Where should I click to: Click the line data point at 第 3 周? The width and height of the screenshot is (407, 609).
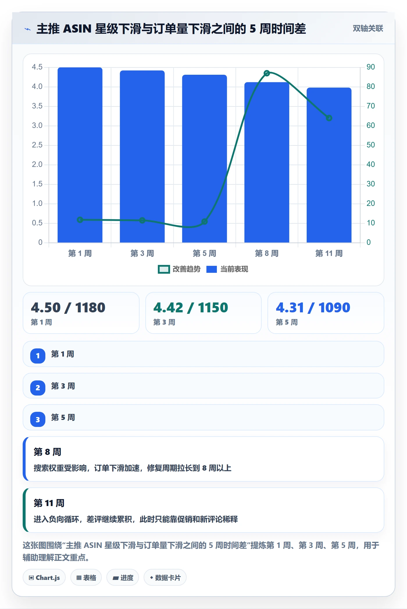pyautogui.click(x=142, y=220)
